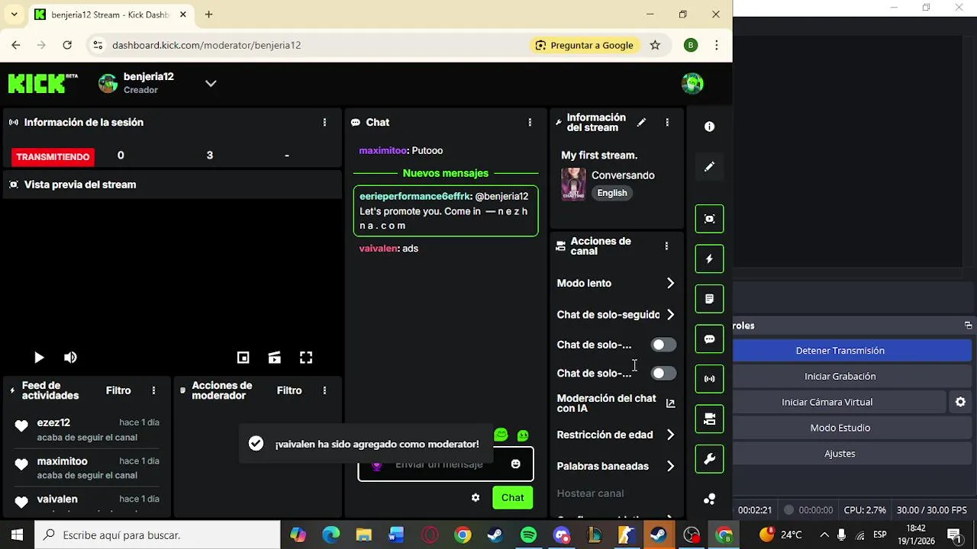
Task: Click vaivalen username in chat
Action: tap(379, 248)
